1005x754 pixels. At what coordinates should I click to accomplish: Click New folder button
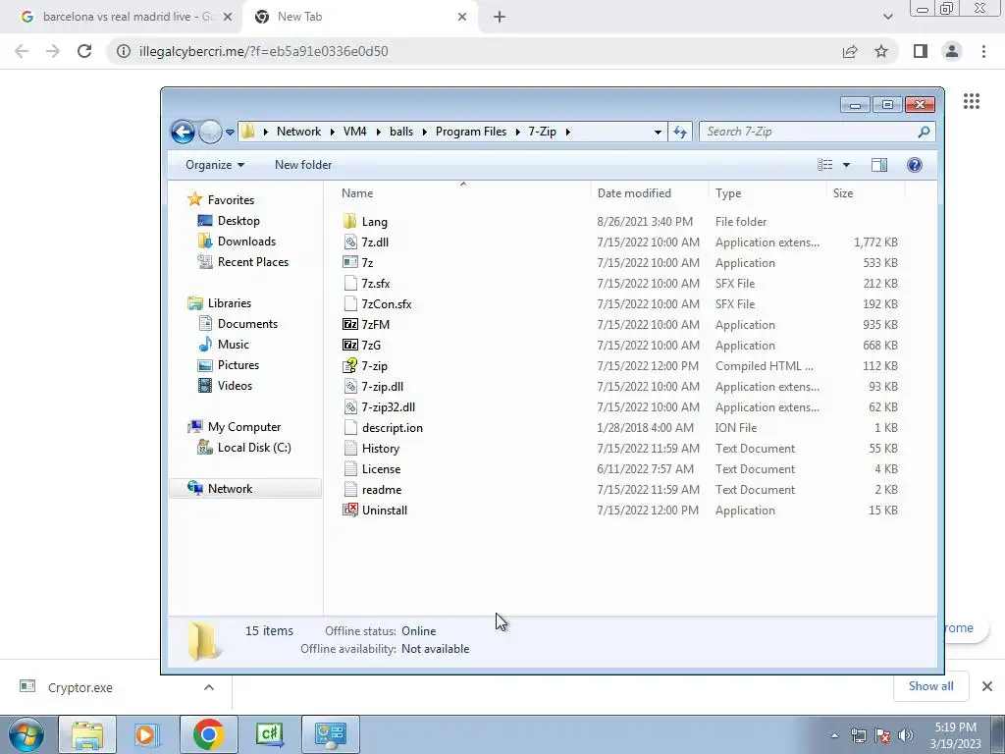(303, 165)
